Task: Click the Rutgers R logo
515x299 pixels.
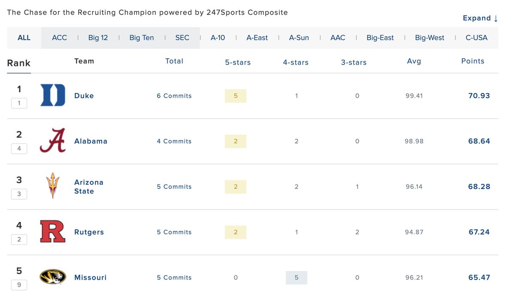Action: point(53,231)
